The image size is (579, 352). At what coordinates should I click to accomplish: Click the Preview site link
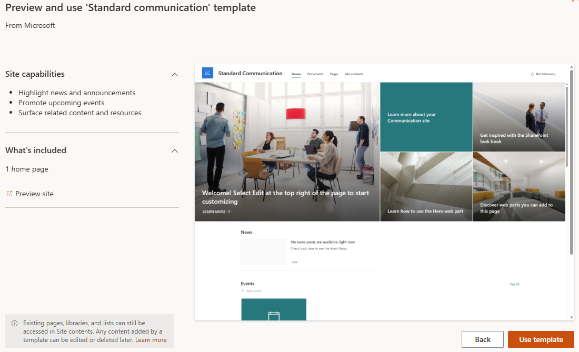(34, 194)
